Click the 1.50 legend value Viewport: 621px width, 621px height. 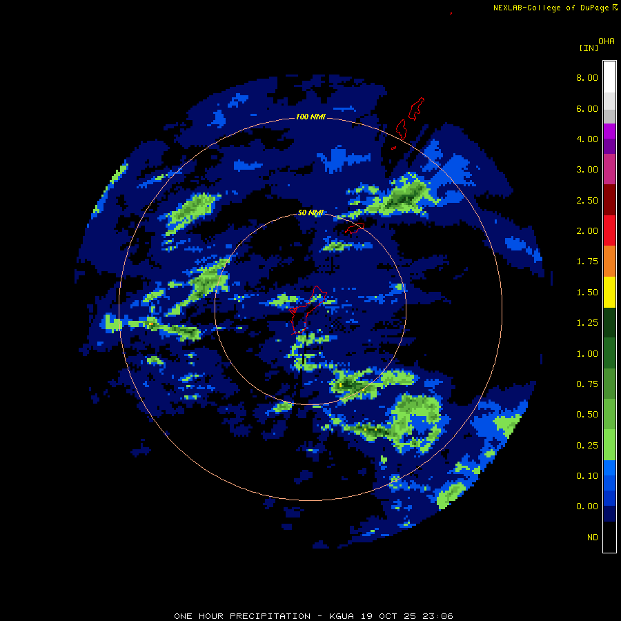point(587,293)
